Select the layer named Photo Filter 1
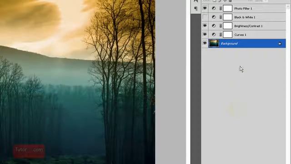Image resolution: width=291 pixels, height=164 pixels. click(x=243, y=9)
